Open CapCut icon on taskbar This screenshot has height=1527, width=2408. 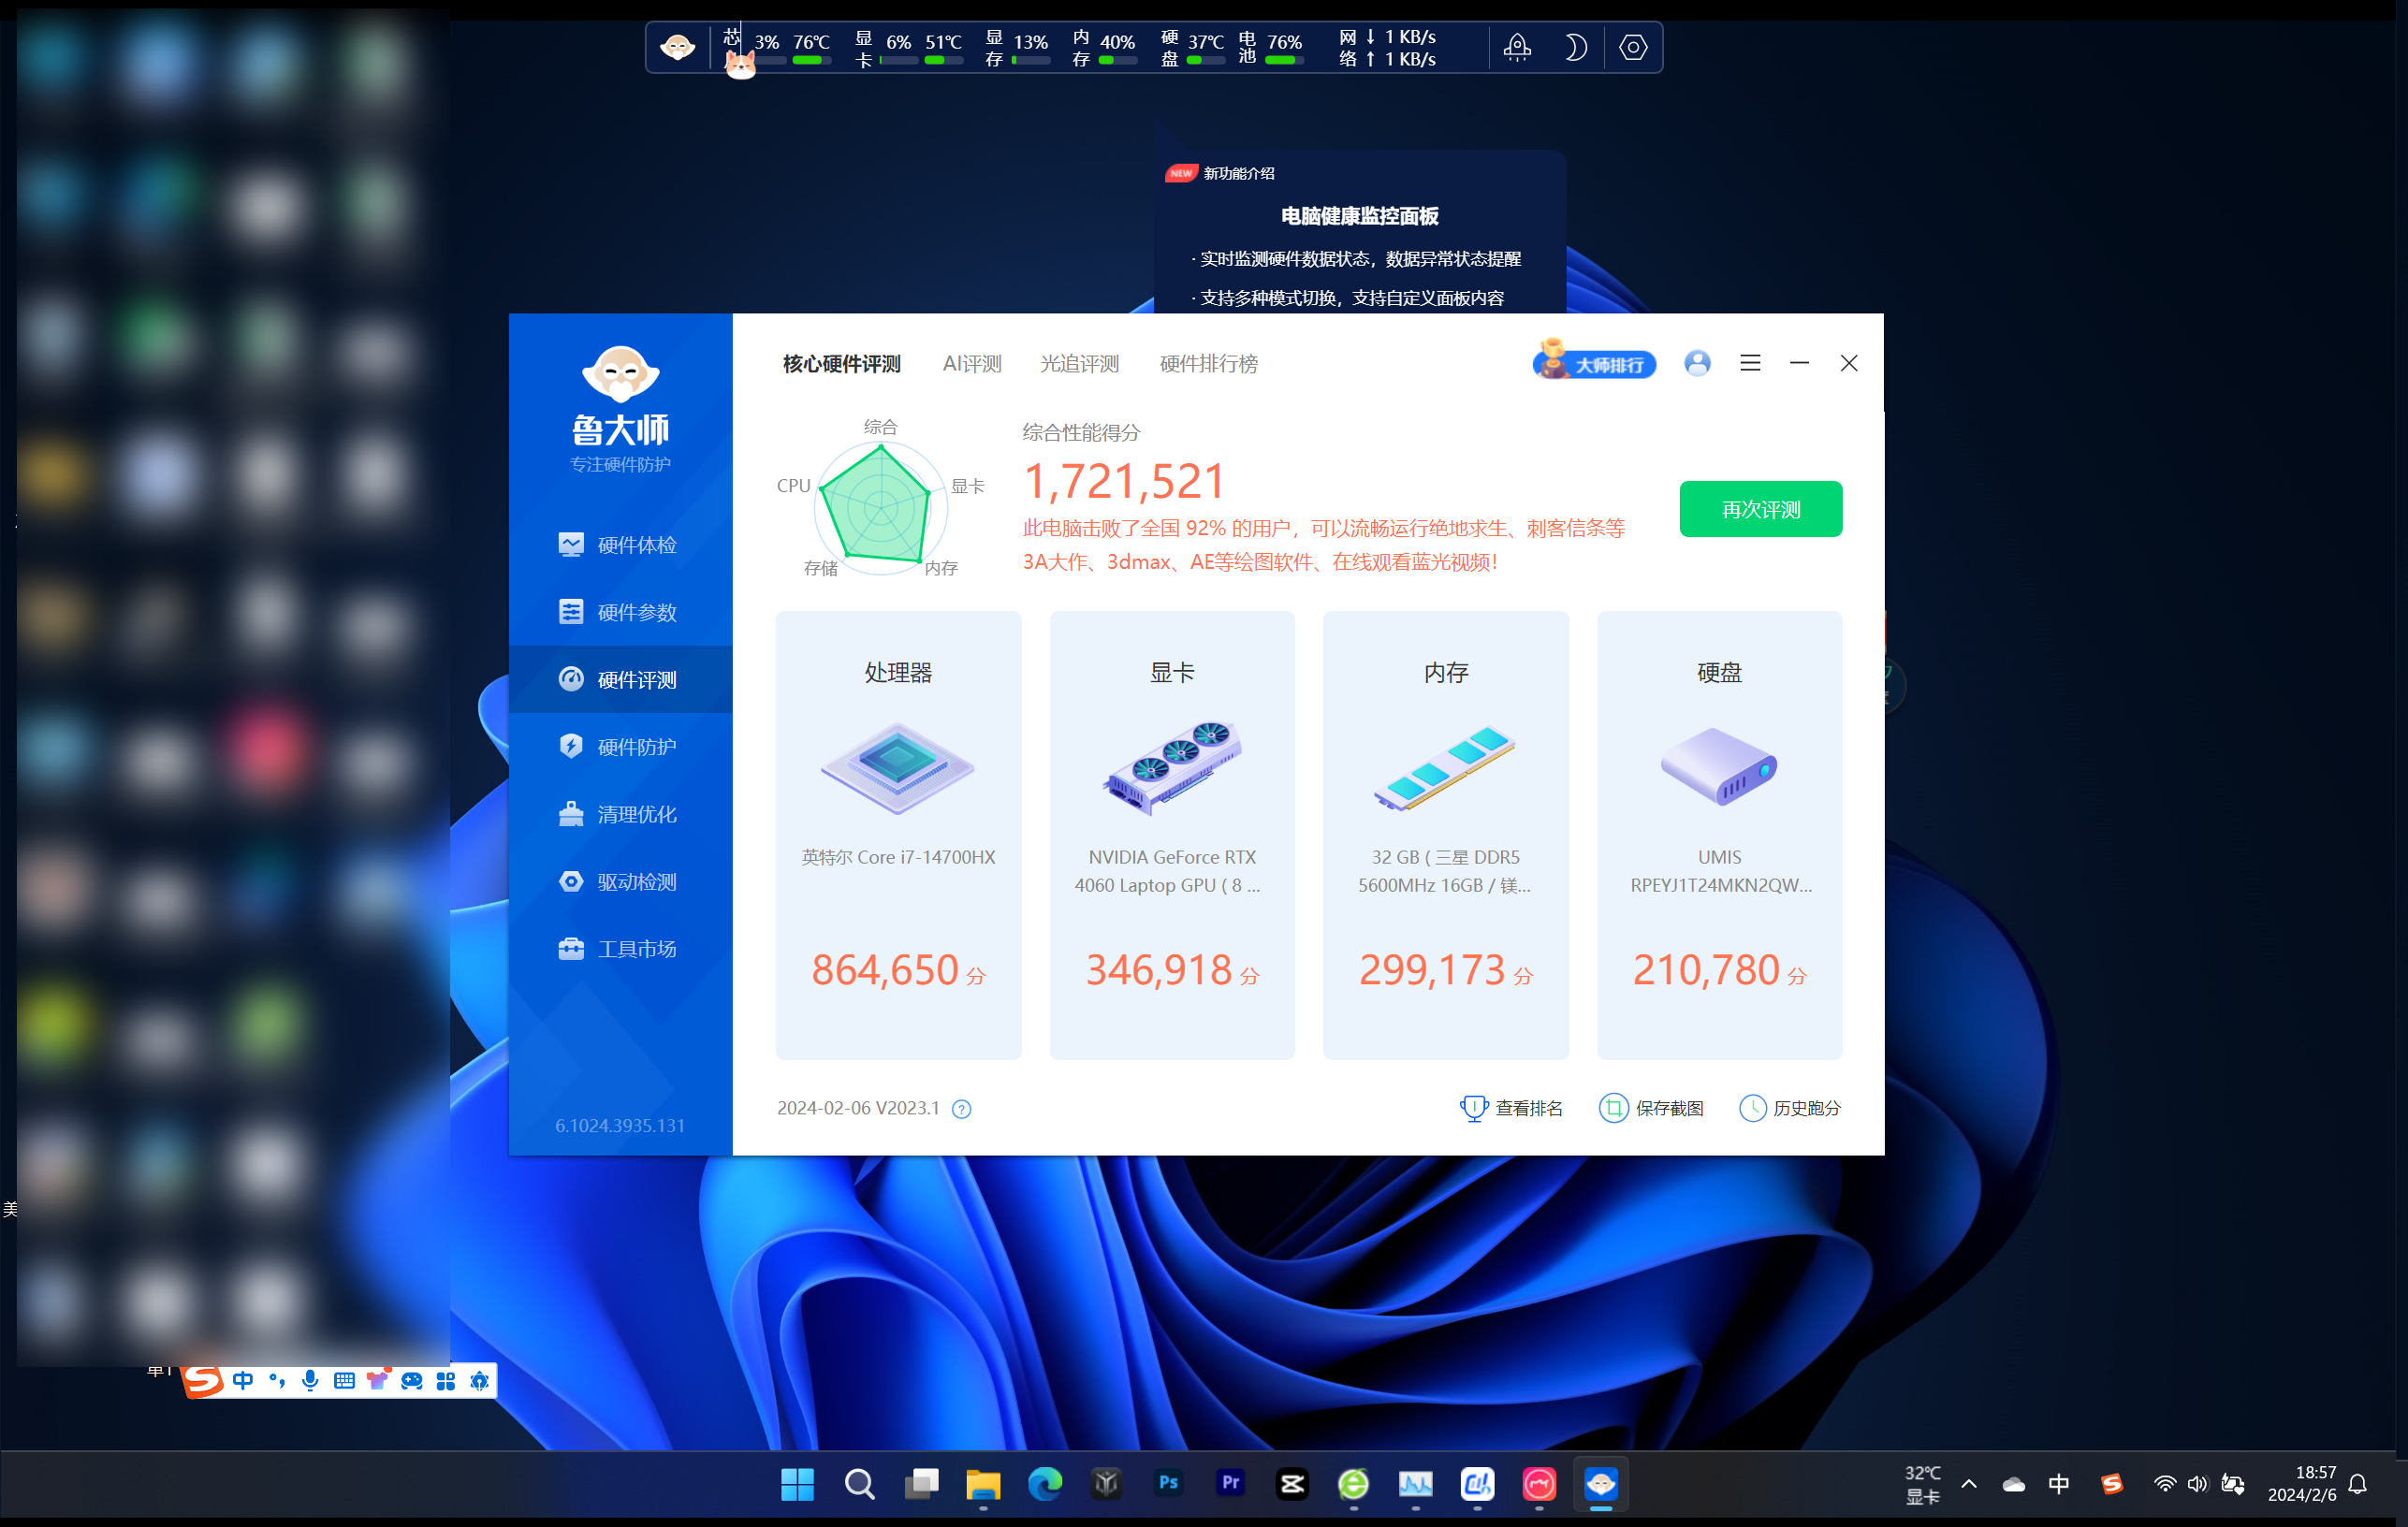click(x=1292, y=1484)
